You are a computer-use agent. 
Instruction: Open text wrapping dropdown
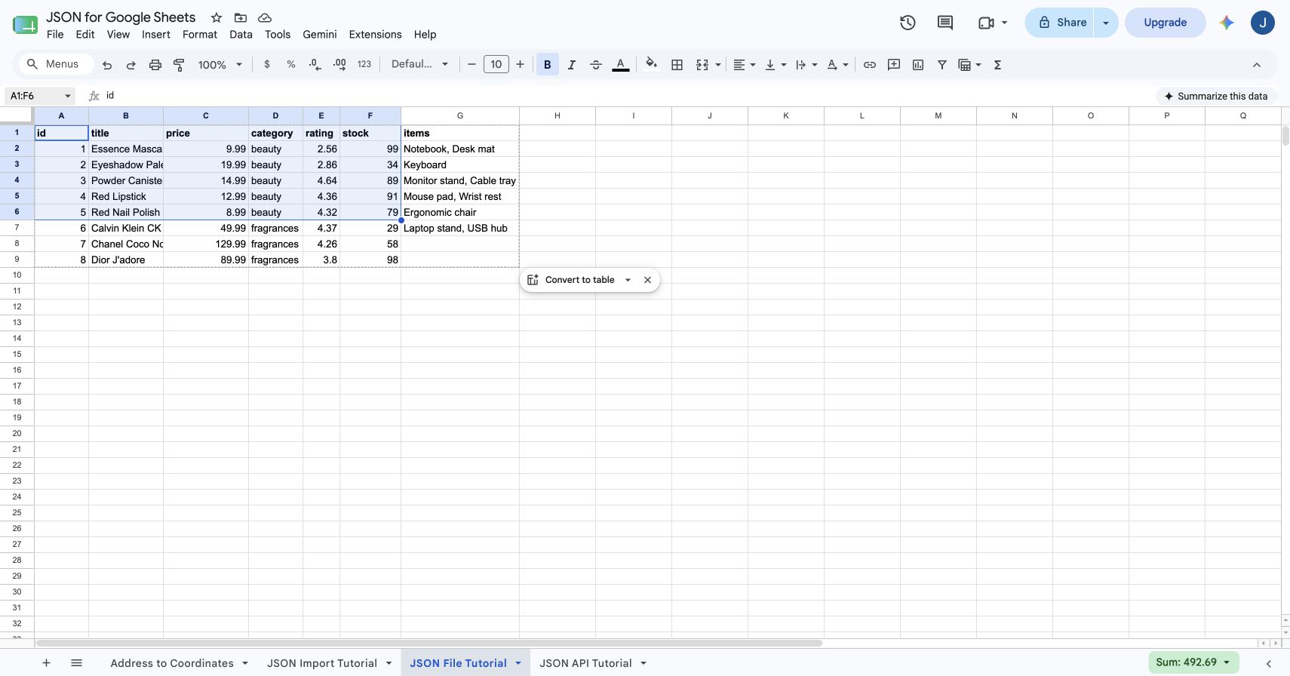(x=806, y=65)
